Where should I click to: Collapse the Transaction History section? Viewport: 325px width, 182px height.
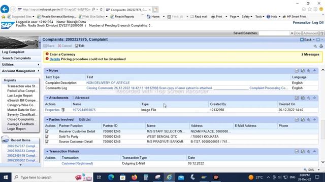click(47, 152)
